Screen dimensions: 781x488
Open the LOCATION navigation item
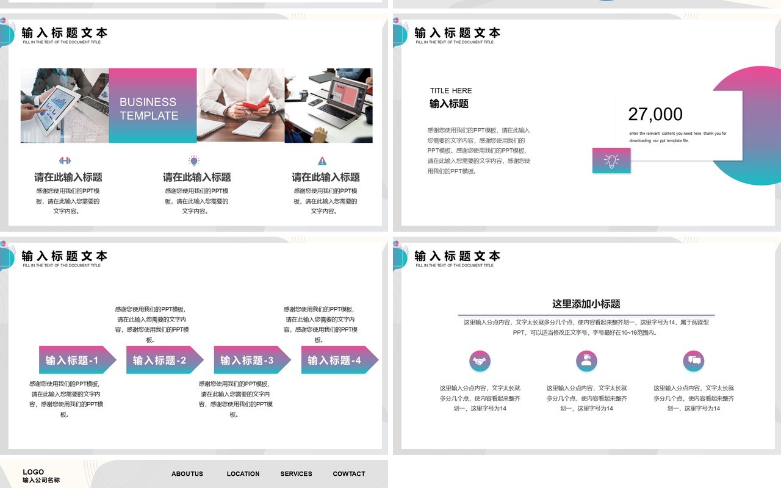tap(243, 473)
